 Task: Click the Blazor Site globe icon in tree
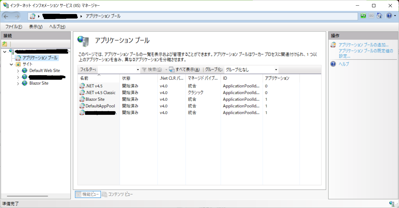[25, 83]
